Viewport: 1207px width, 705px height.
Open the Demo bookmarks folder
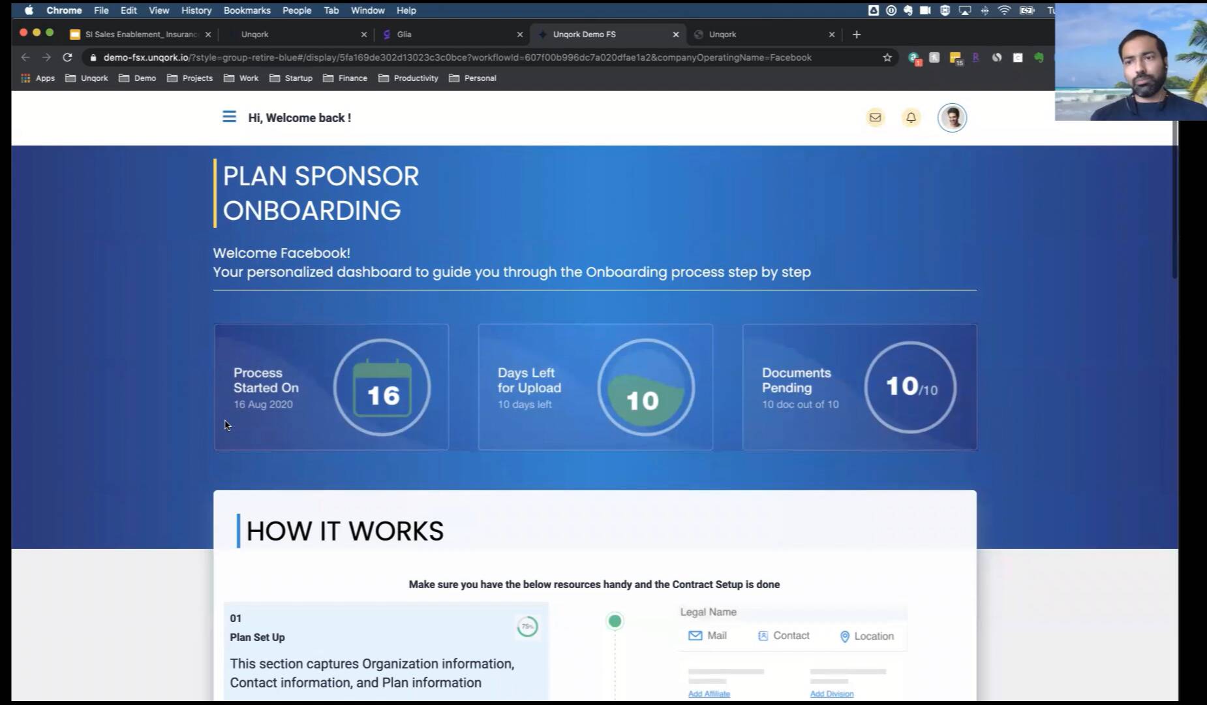[x=138, y=78]
